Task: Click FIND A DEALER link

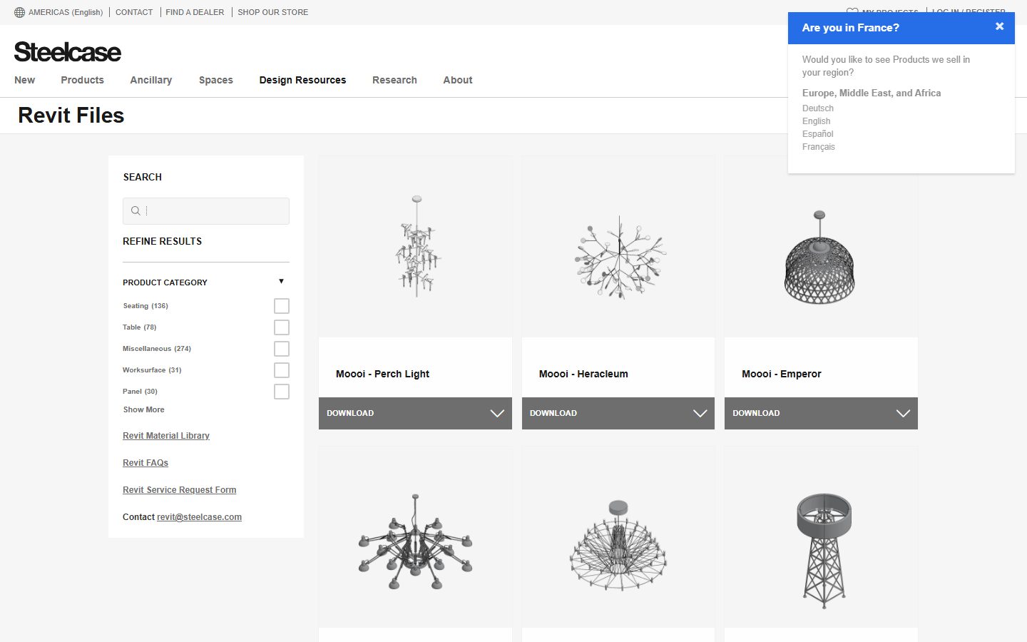Action: coord(195,12)
